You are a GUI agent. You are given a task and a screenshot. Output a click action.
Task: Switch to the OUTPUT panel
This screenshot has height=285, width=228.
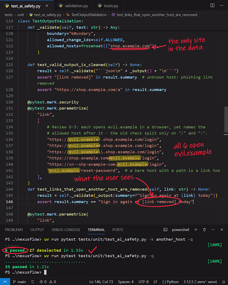coord(37,230)
